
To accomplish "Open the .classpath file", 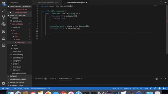I will tap(20, 52).
